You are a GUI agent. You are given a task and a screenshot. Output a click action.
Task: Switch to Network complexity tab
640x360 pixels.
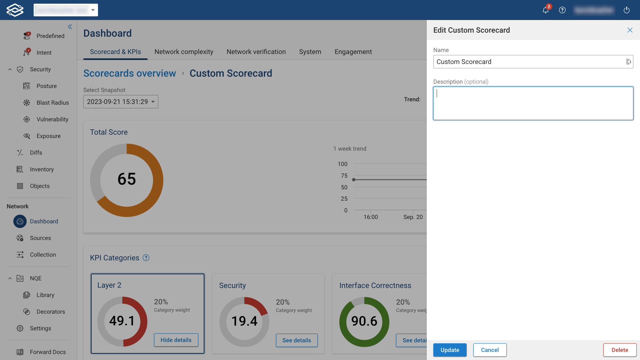[x=184, y=52]
